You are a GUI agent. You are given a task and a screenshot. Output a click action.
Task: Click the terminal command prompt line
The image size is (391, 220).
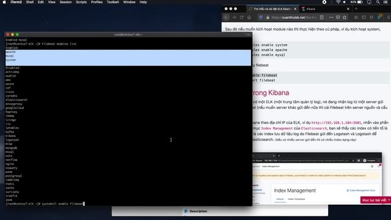45,204
